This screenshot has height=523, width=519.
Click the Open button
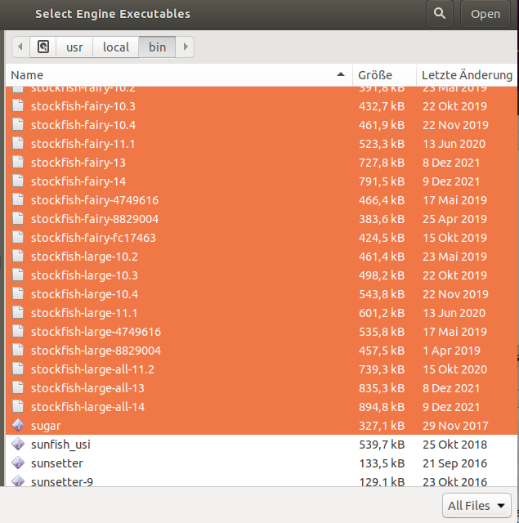[485, 14]
